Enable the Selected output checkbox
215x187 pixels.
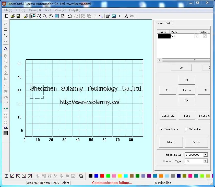[186, 129]
